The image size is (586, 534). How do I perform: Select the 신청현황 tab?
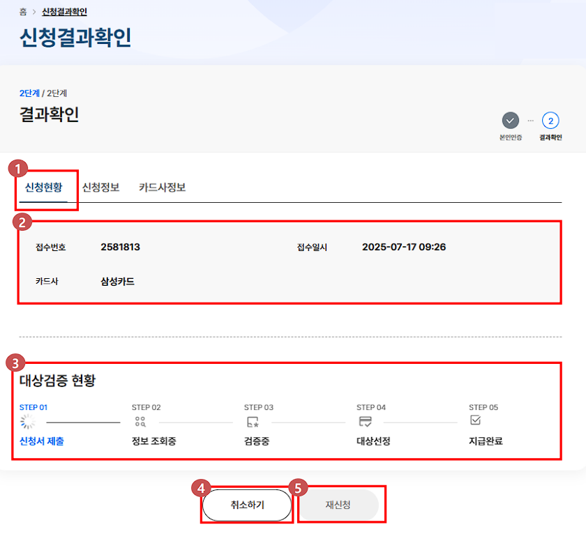pos(43,187)
